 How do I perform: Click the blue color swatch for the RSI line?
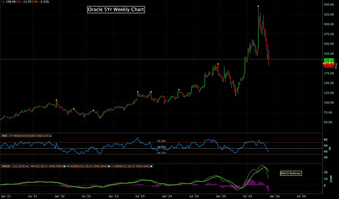(12, 135)
